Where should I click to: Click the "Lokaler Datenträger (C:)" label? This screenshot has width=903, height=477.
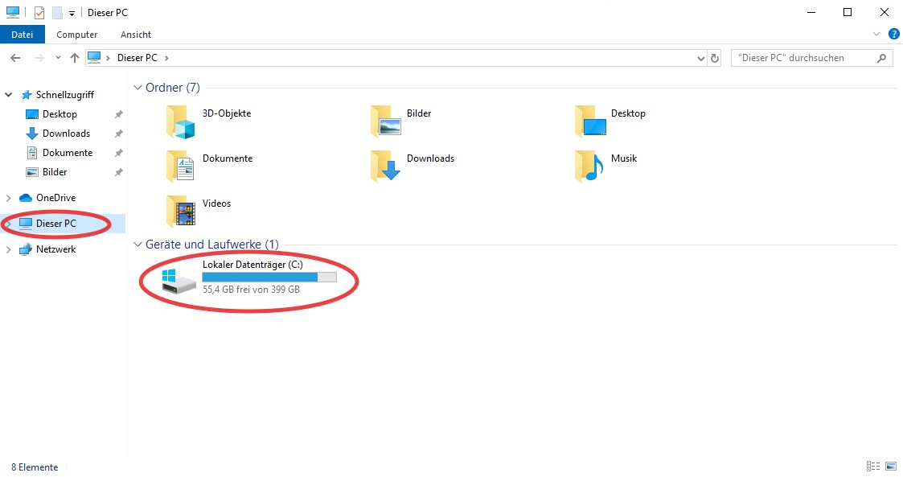pos(252,265)
